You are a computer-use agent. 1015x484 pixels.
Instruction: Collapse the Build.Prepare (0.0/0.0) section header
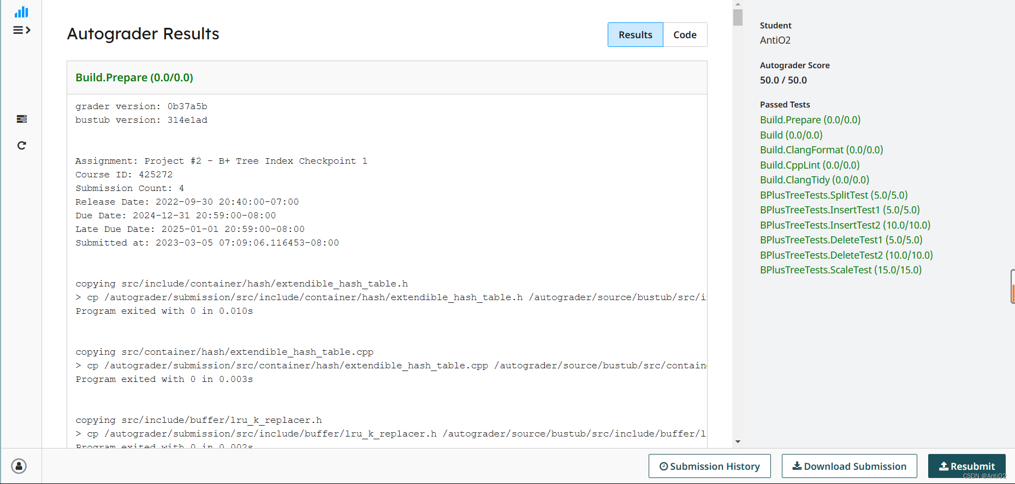[134, 77]
